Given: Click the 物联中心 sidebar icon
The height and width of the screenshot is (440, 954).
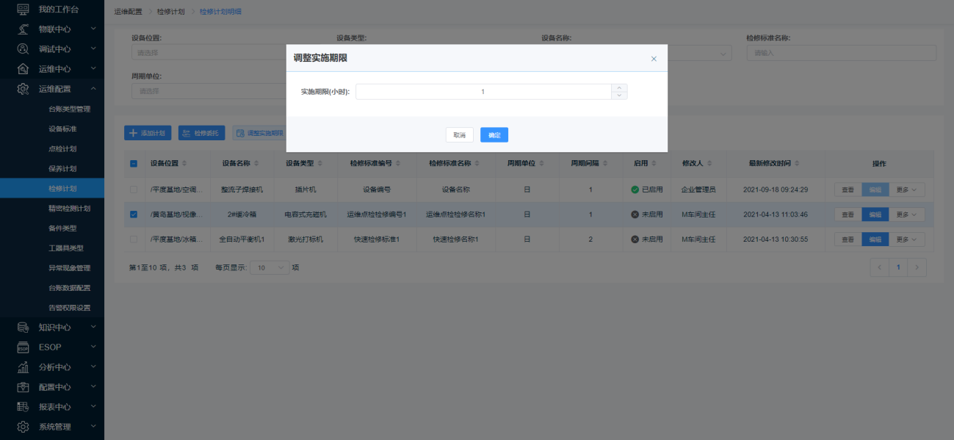Looking at the screenshot, I should tap(23, 29).
